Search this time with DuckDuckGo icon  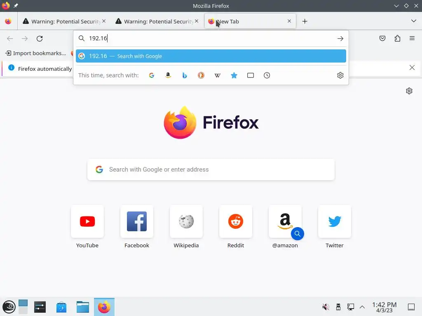coord(201,75)
